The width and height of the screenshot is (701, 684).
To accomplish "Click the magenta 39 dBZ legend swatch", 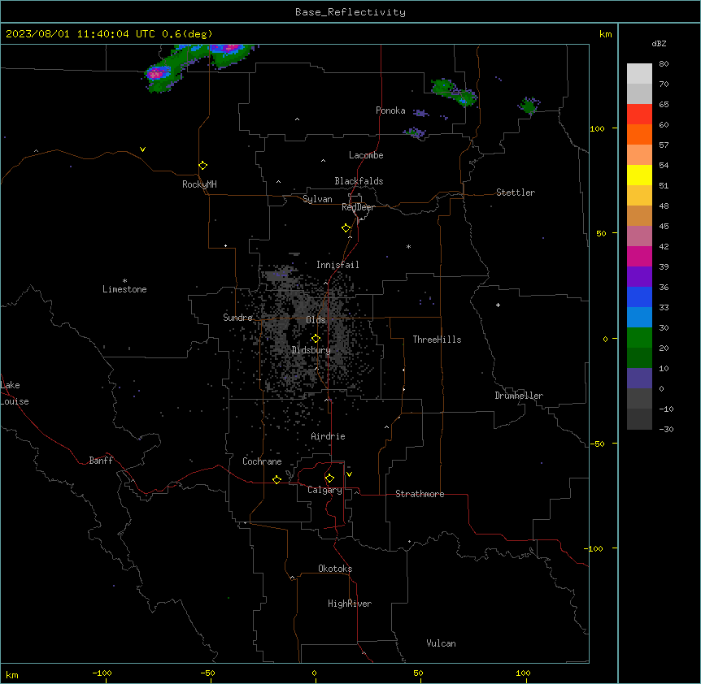I will pos(639,256).
